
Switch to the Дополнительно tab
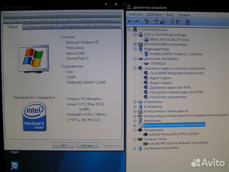(105, 26)
